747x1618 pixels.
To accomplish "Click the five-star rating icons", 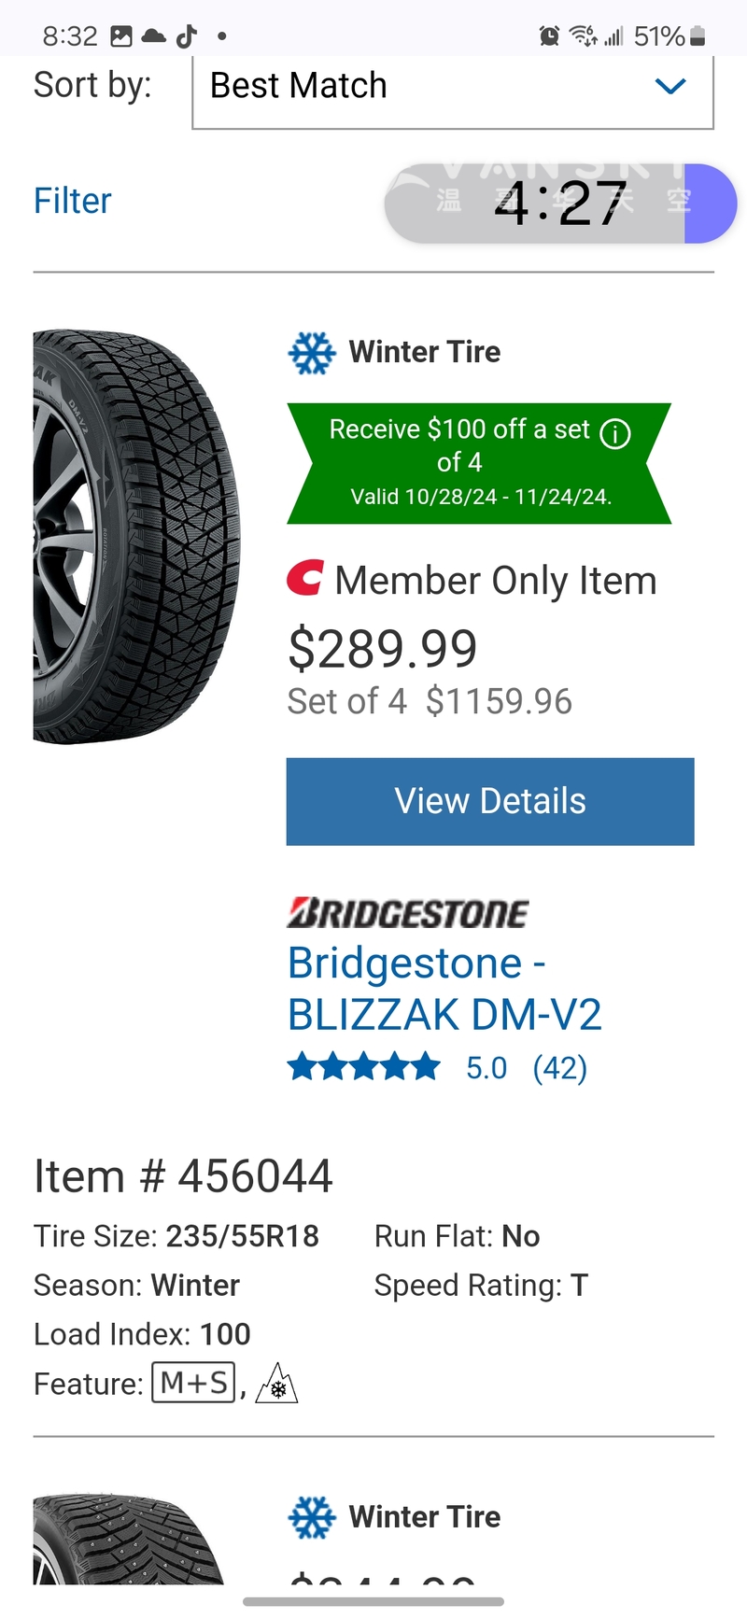I will (x=363, y=1066).
